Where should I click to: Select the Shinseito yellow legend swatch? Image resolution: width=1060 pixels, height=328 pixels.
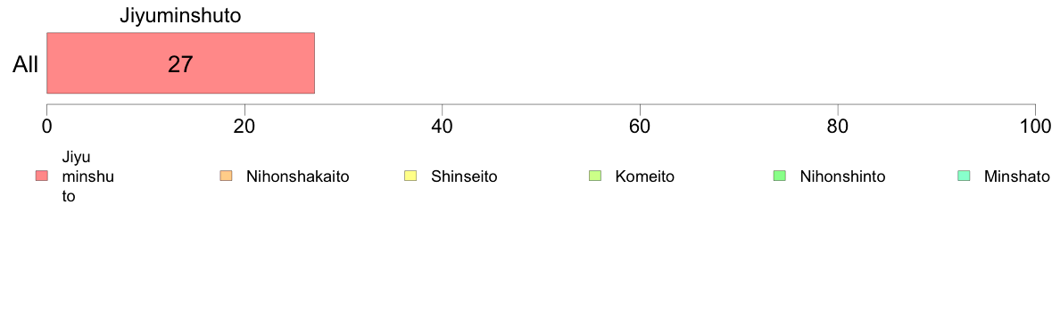tap(411, 176)
